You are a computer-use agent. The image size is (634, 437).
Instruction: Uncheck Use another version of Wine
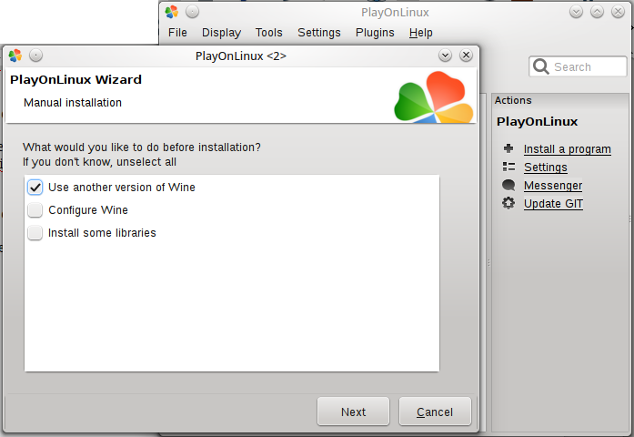point(35,188)
